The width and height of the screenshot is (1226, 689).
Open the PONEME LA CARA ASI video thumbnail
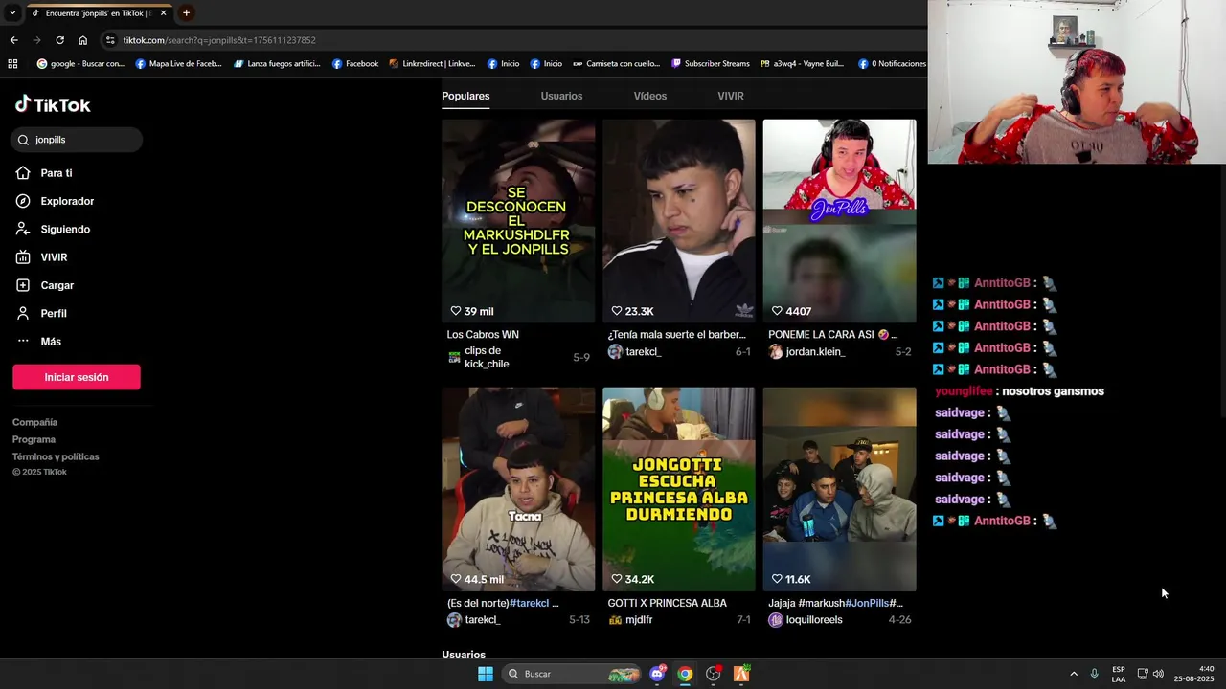(x=839, y=221)
